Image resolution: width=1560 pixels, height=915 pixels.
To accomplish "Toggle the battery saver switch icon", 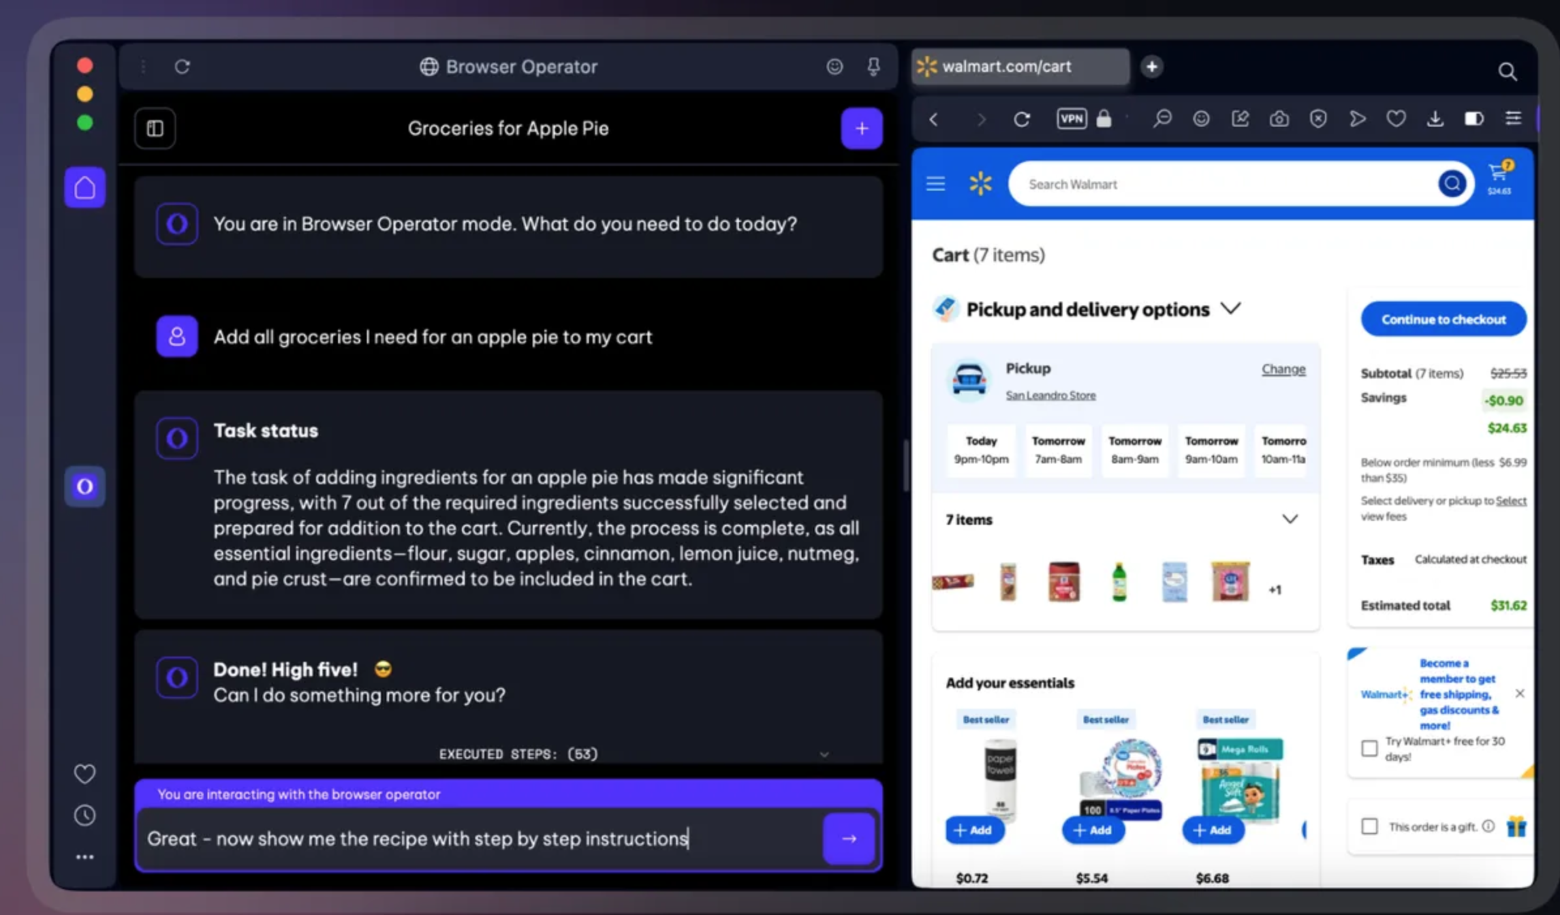I will 1474,119.
